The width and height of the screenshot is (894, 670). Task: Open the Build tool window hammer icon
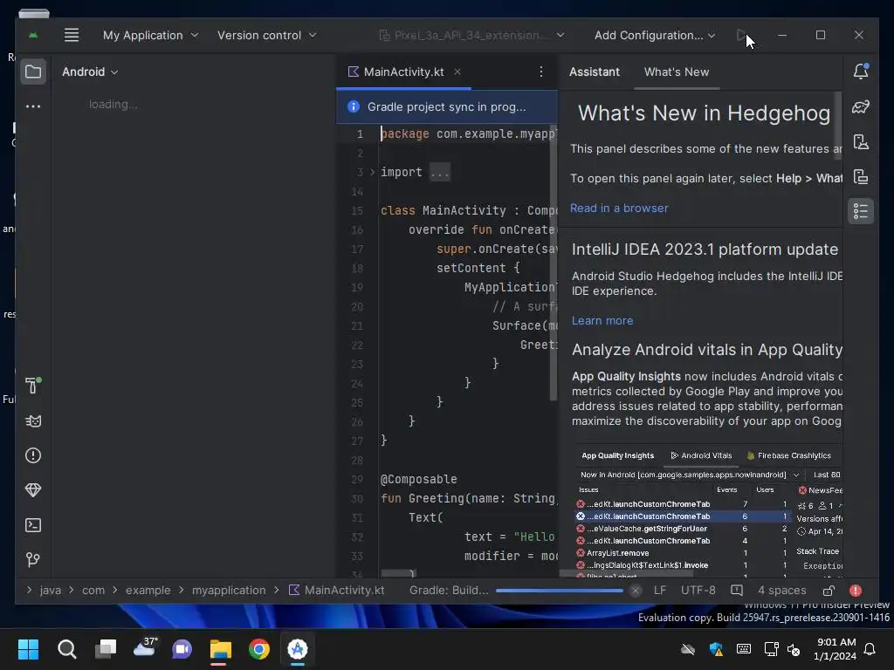tap(33, 386)
